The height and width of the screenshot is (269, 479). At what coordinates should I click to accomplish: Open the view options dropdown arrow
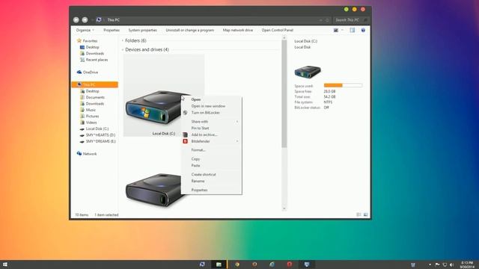point(343,30)
